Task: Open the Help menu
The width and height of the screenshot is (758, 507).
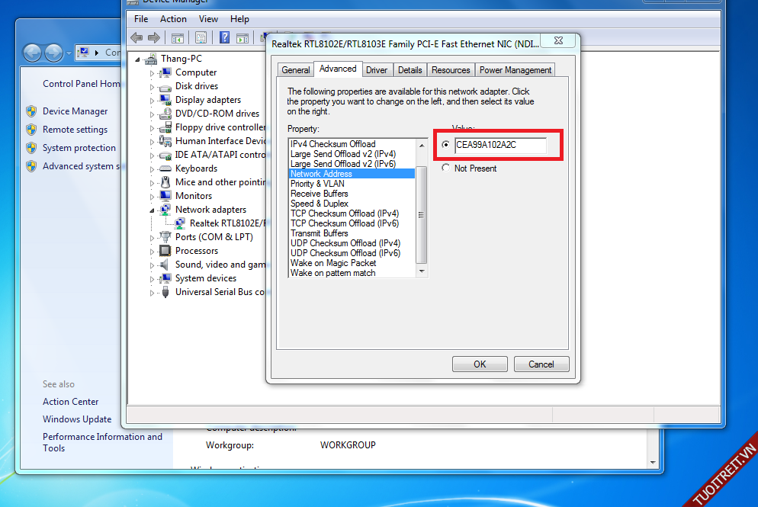Action: [x=239, y=19]
